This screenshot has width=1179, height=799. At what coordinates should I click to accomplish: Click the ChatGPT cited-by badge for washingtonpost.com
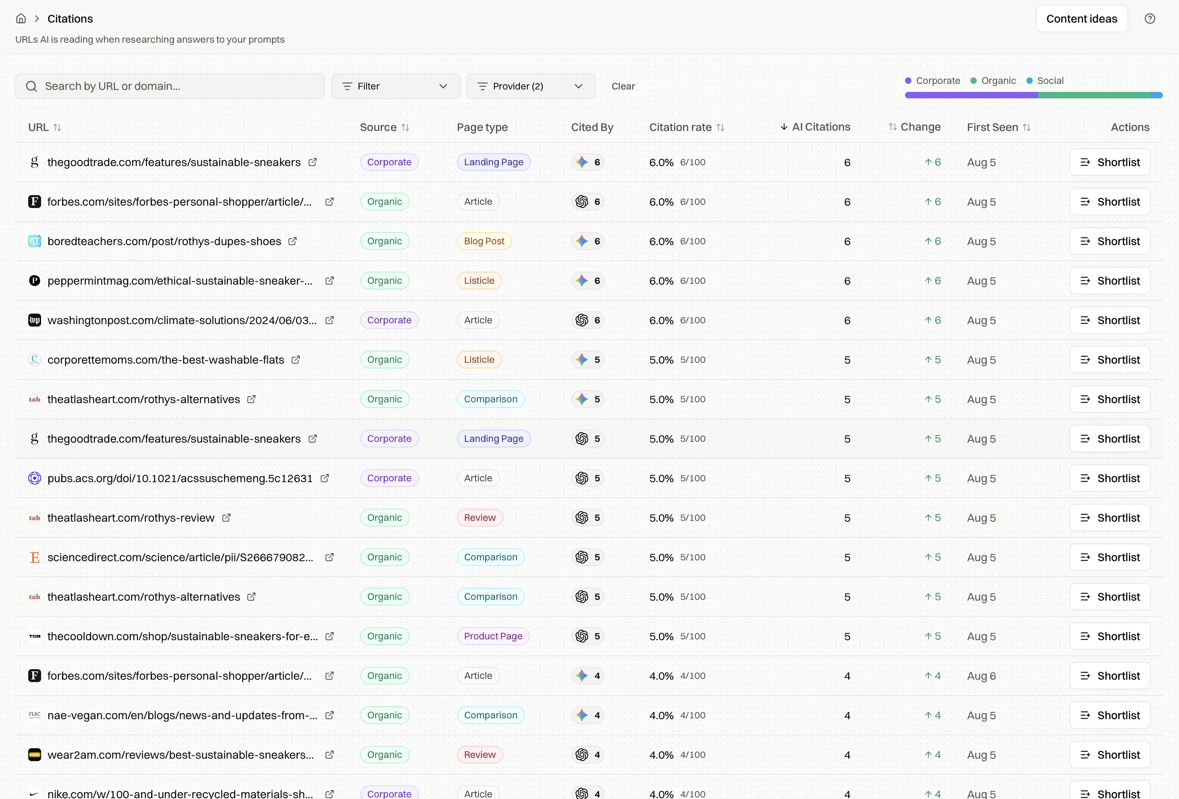[x=587, y=320]
